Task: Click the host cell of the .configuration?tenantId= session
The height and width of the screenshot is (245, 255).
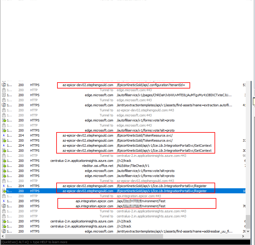Action: click(x=88, y=85)
